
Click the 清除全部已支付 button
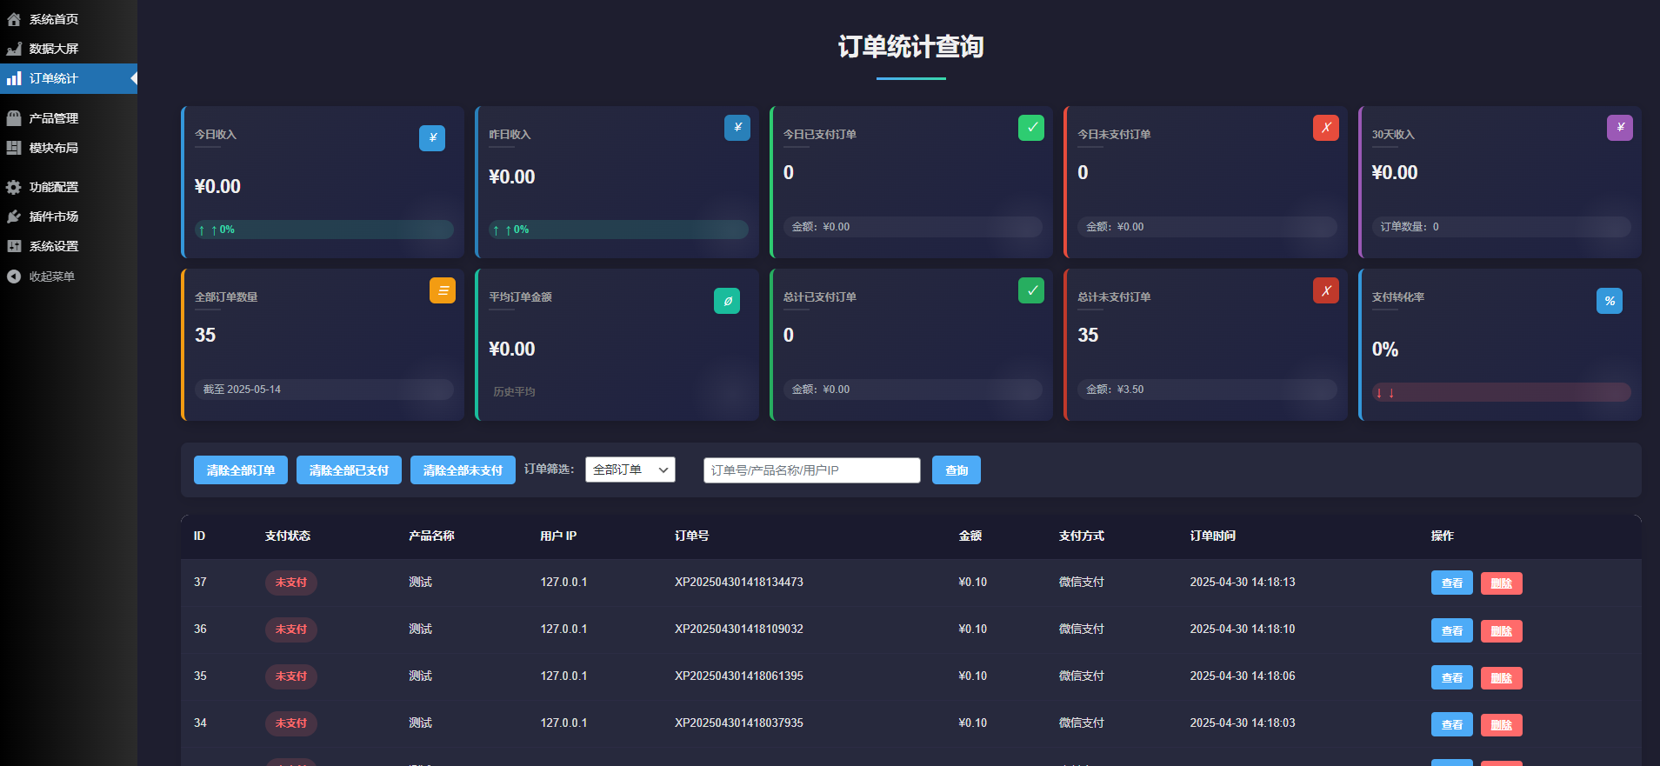coord(349,470)
